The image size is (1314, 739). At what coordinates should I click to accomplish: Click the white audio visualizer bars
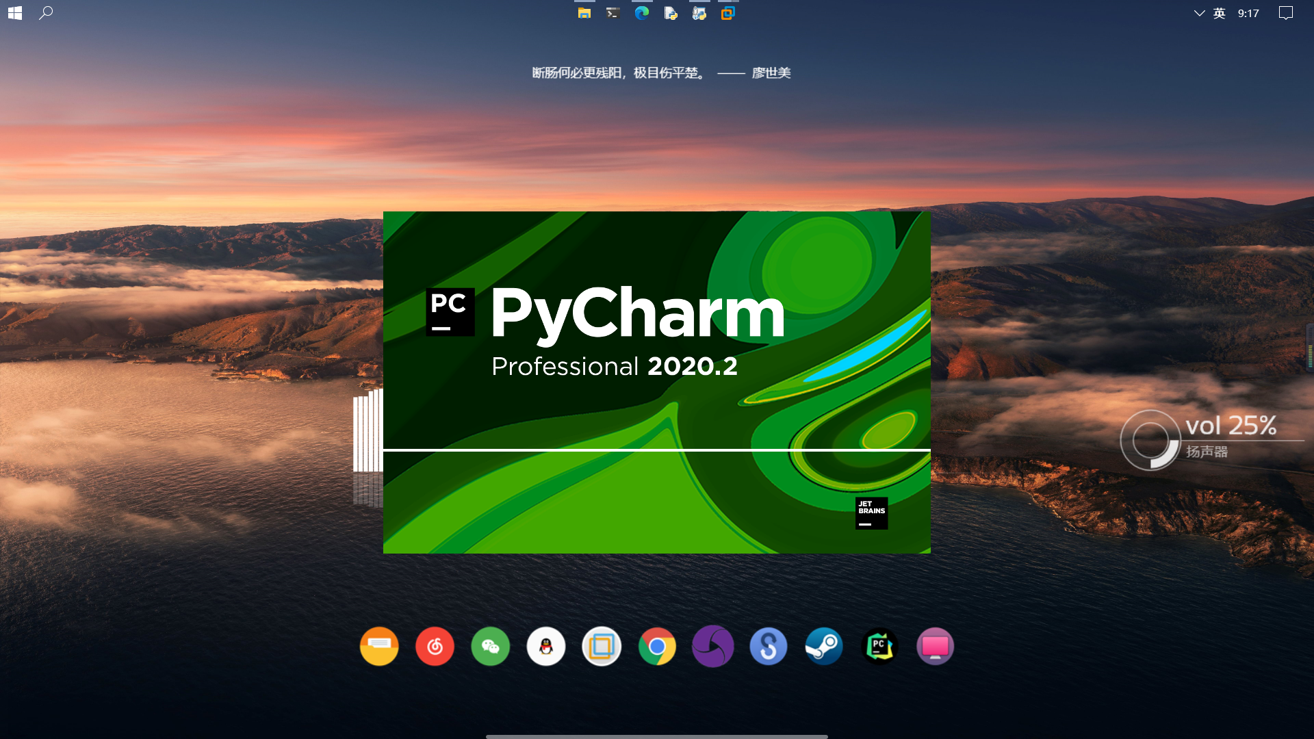point(368,430)
